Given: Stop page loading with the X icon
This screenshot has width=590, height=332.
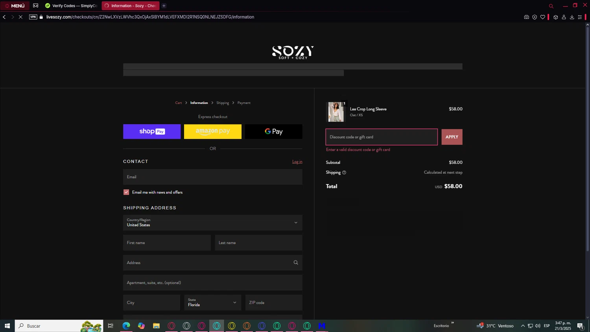Looking at the screenshot, I should pyautogui.click(x=21, y=17).
